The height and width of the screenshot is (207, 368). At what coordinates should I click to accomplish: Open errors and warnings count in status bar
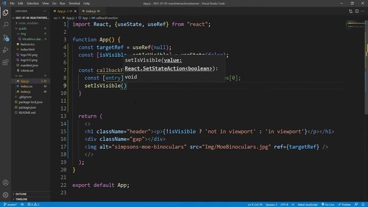click(33, 205)
